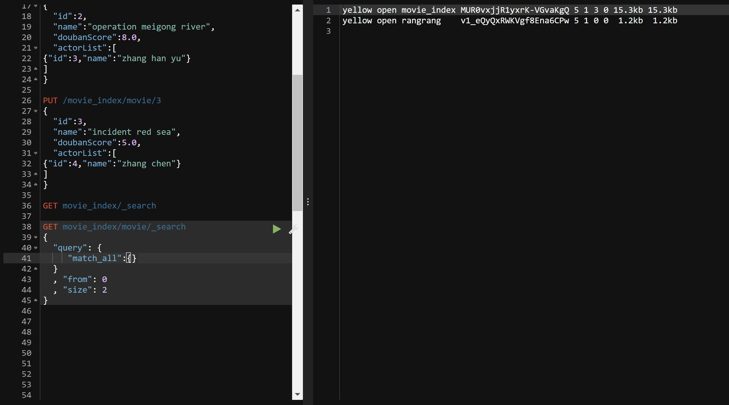This screenshot has width=729, height=405.
Task: Select match_all empty object on line 41
Action: pos(131,258)
